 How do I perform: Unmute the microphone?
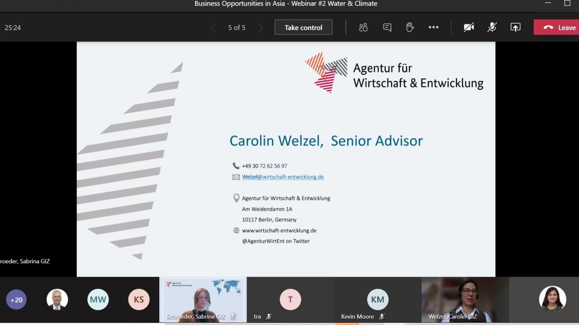492,28
